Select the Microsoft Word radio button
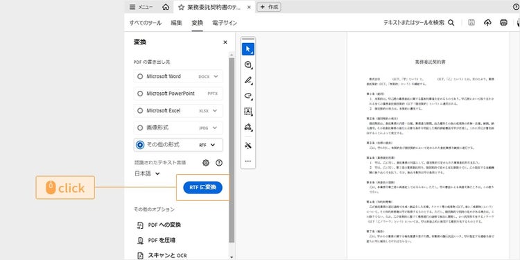The image size is (520, 260). (x=140, y=76)
